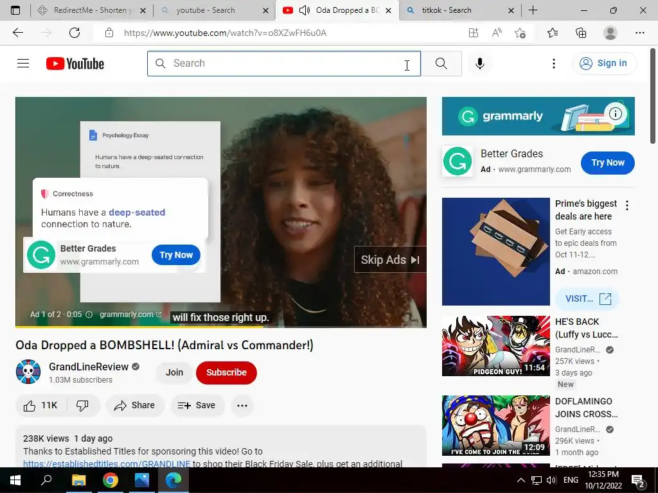Click the ad progress bar under video
Viewport: 658px width, 493px height.
[221, 326]
